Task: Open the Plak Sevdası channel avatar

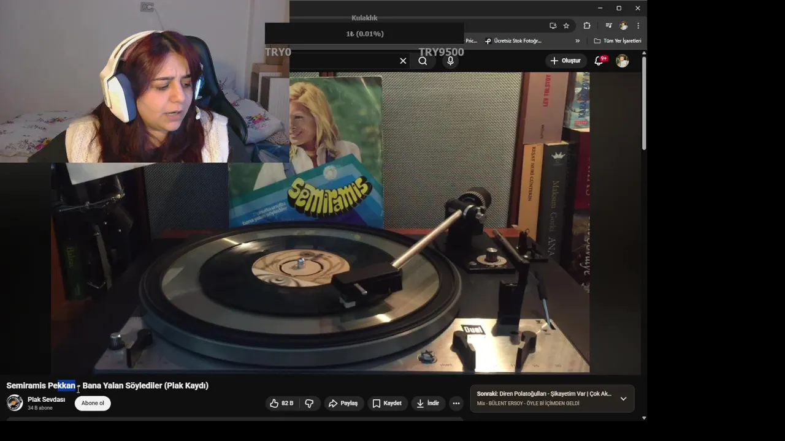Action: pyautogui.click(x=15, y=403)
